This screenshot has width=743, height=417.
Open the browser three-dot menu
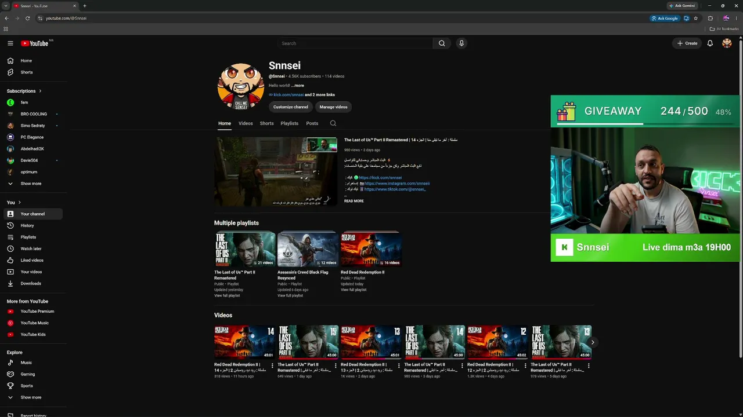pos(737,18)
